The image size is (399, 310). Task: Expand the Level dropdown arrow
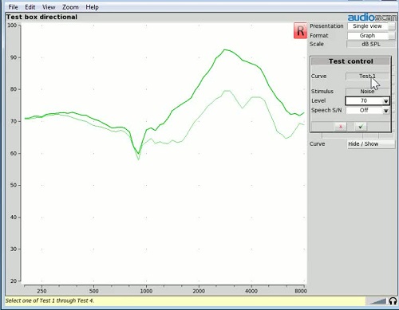coord(385,101)
